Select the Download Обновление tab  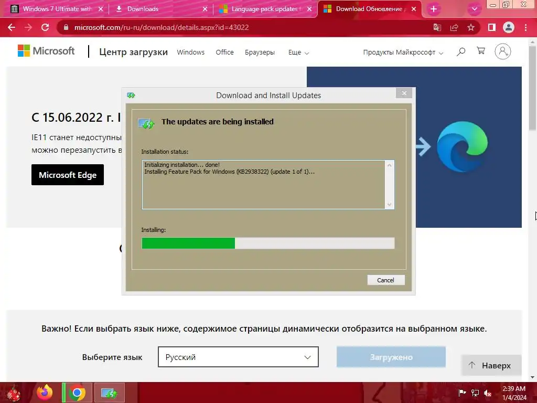(x=369, y=9)
